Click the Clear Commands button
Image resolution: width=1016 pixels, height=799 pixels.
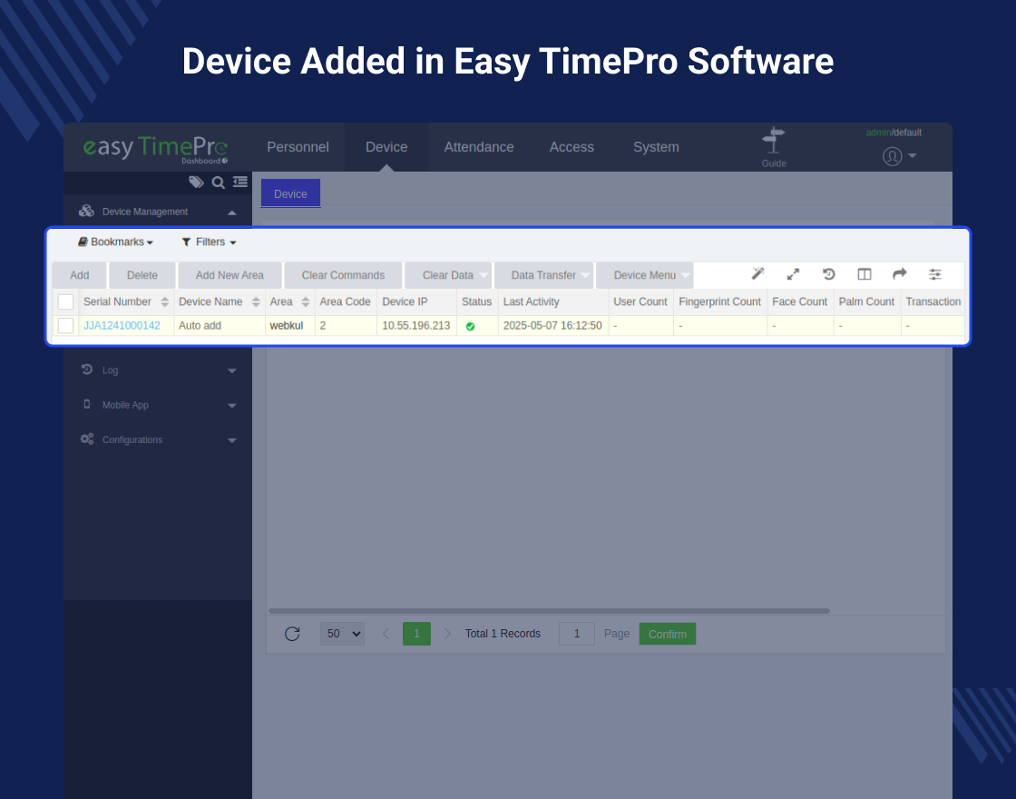[x=343, y=275]
